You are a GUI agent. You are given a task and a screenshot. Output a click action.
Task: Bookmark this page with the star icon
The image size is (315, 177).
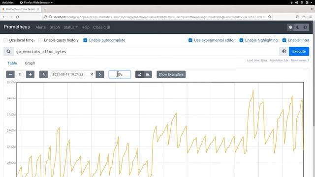point(270,17)
